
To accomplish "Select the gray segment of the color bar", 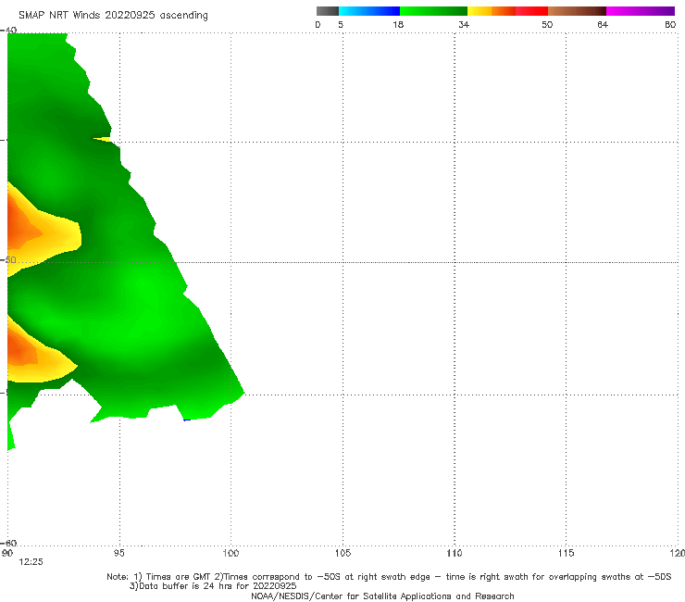I will click(x=328, y=11).
